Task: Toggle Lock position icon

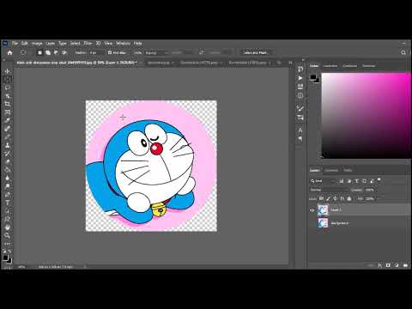Action: tap(336, 198)
